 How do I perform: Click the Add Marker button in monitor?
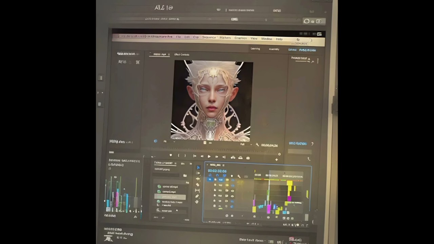[x=171, y=155]
